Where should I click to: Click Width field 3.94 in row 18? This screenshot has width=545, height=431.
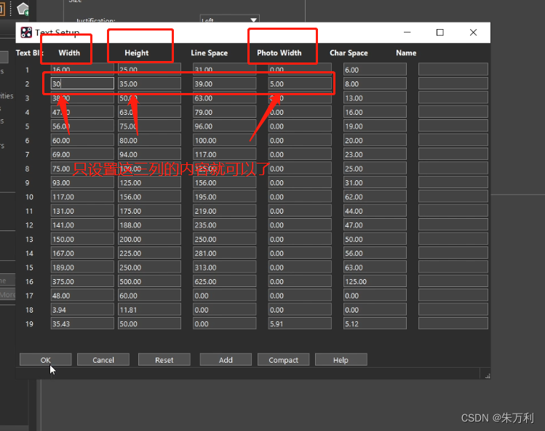tap(82, 310)
